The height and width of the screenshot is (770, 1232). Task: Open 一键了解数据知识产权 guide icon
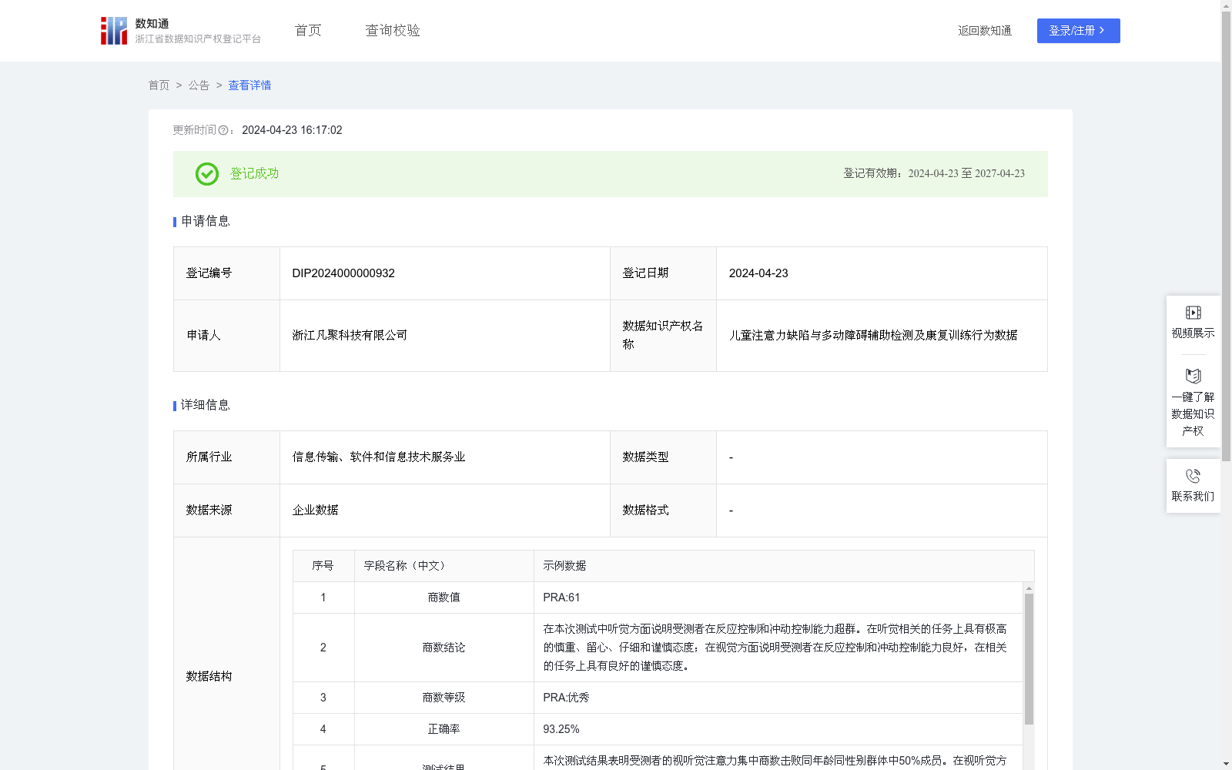click(x=1193, y=377)
